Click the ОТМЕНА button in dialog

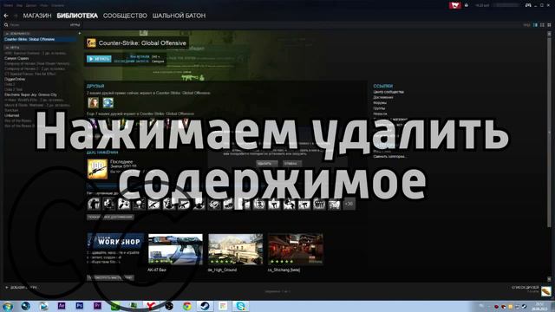click(x=292, y=164)
